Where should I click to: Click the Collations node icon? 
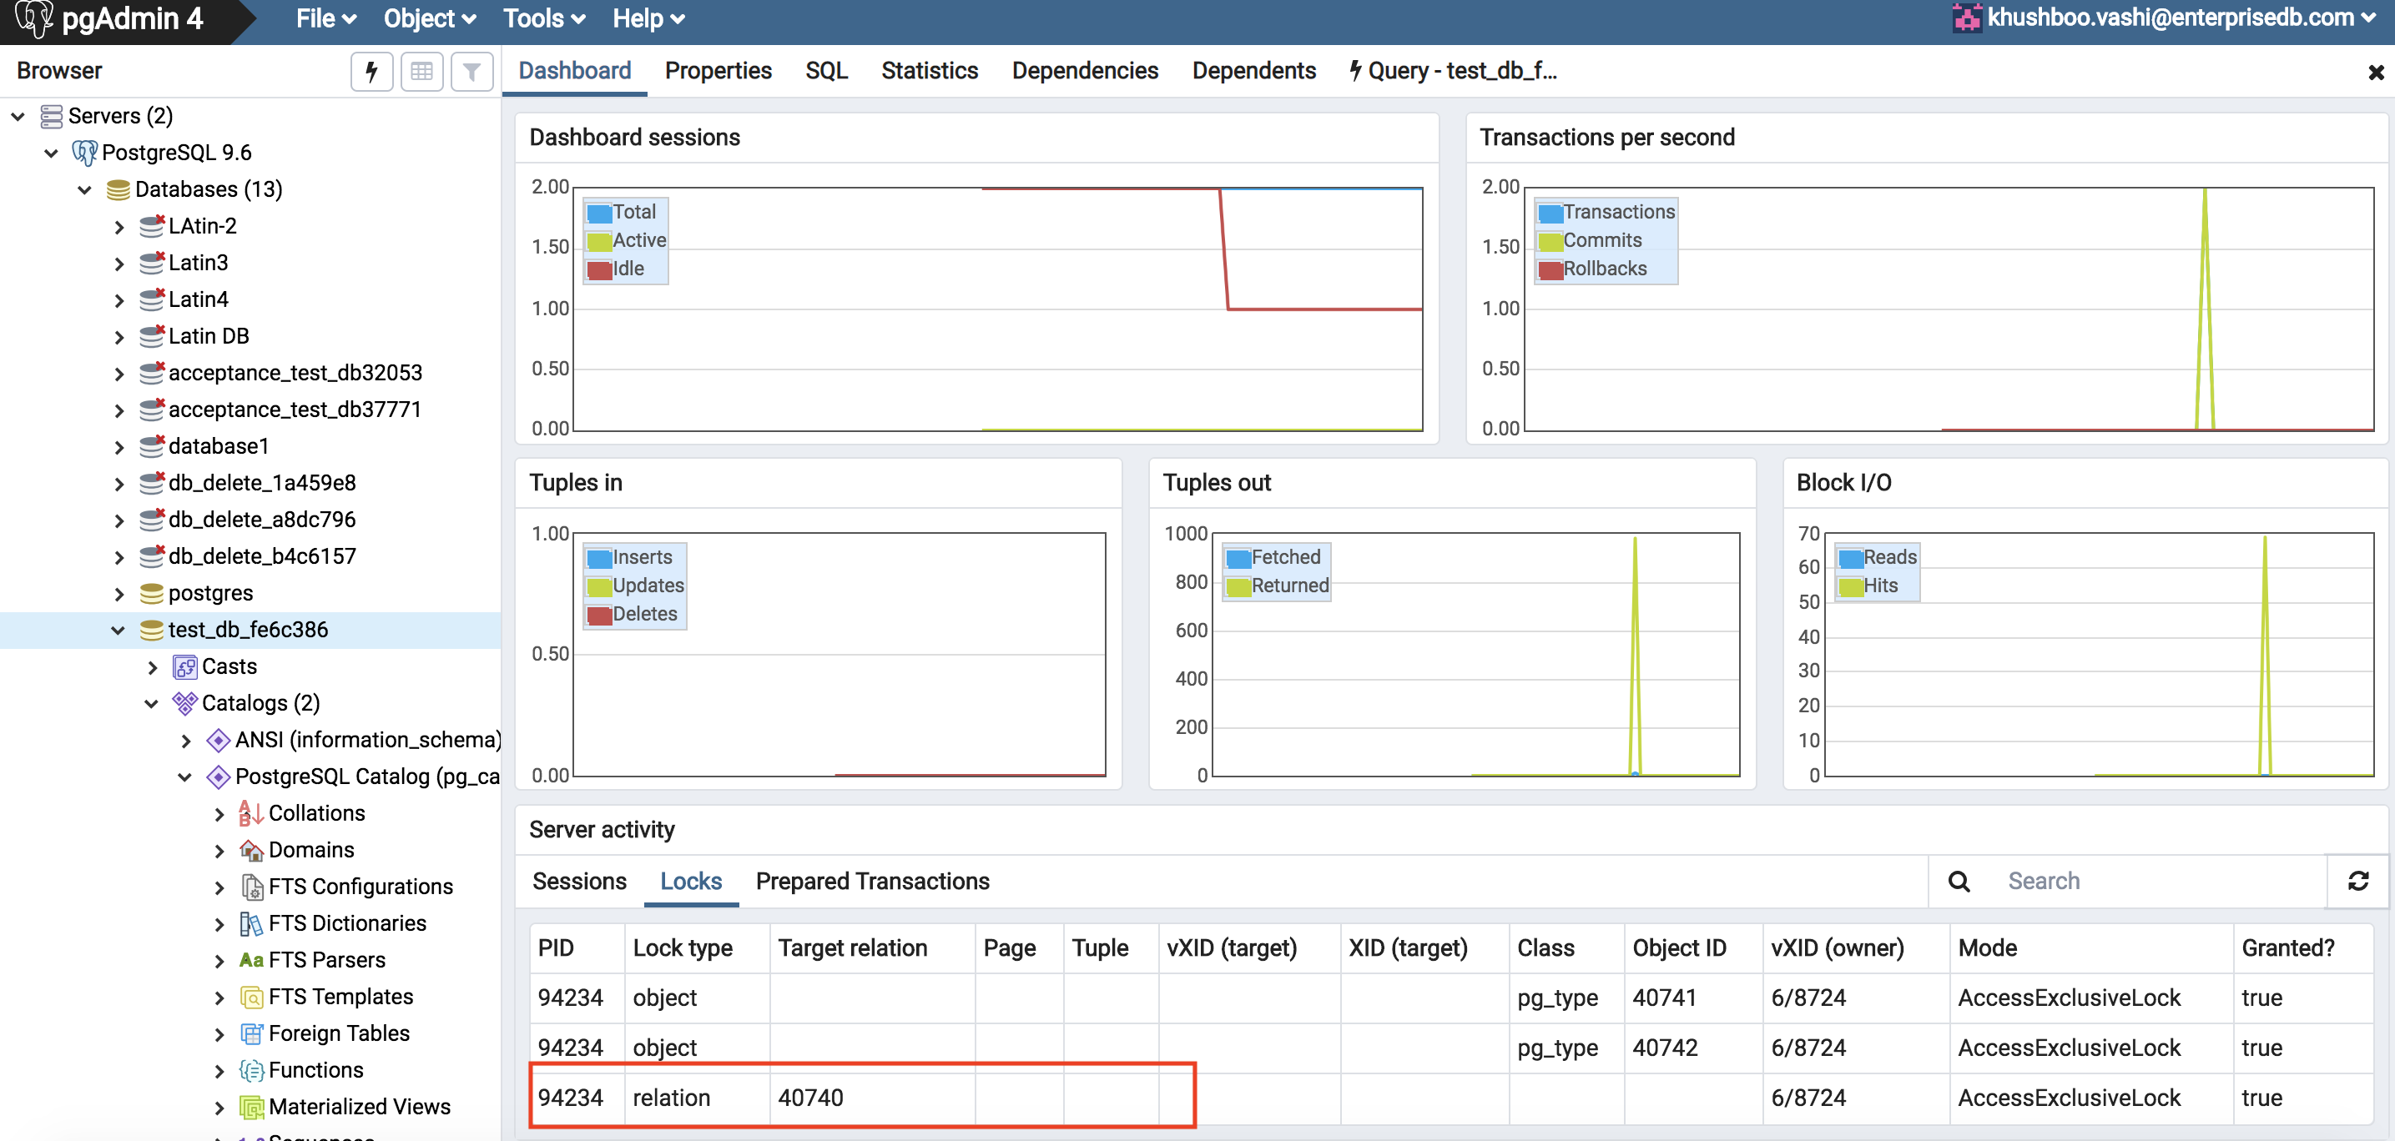pos(251,814)
